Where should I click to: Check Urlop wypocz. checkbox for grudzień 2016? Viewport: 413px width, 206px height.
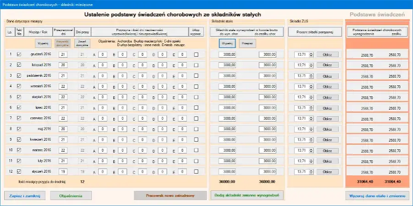coord(196,54)
